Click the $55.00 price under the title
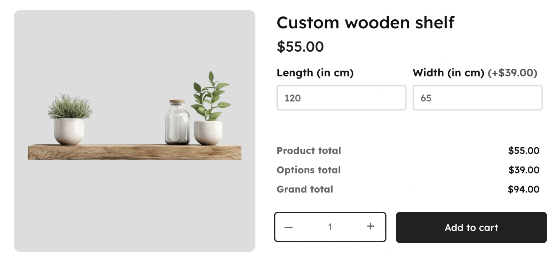The height and width of the screenshot is (259, 559). pyautogui.click(x=300, y=47)
